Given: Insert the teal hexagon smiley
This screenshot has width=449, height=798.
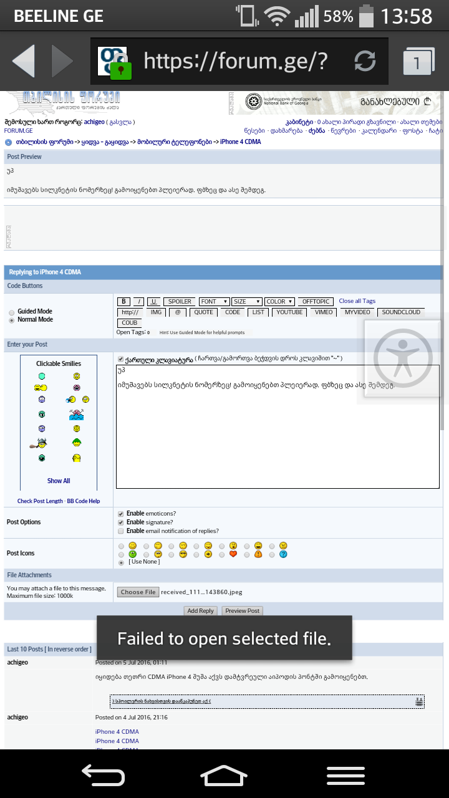Looking at the screenshot, I should pos(42,377).
